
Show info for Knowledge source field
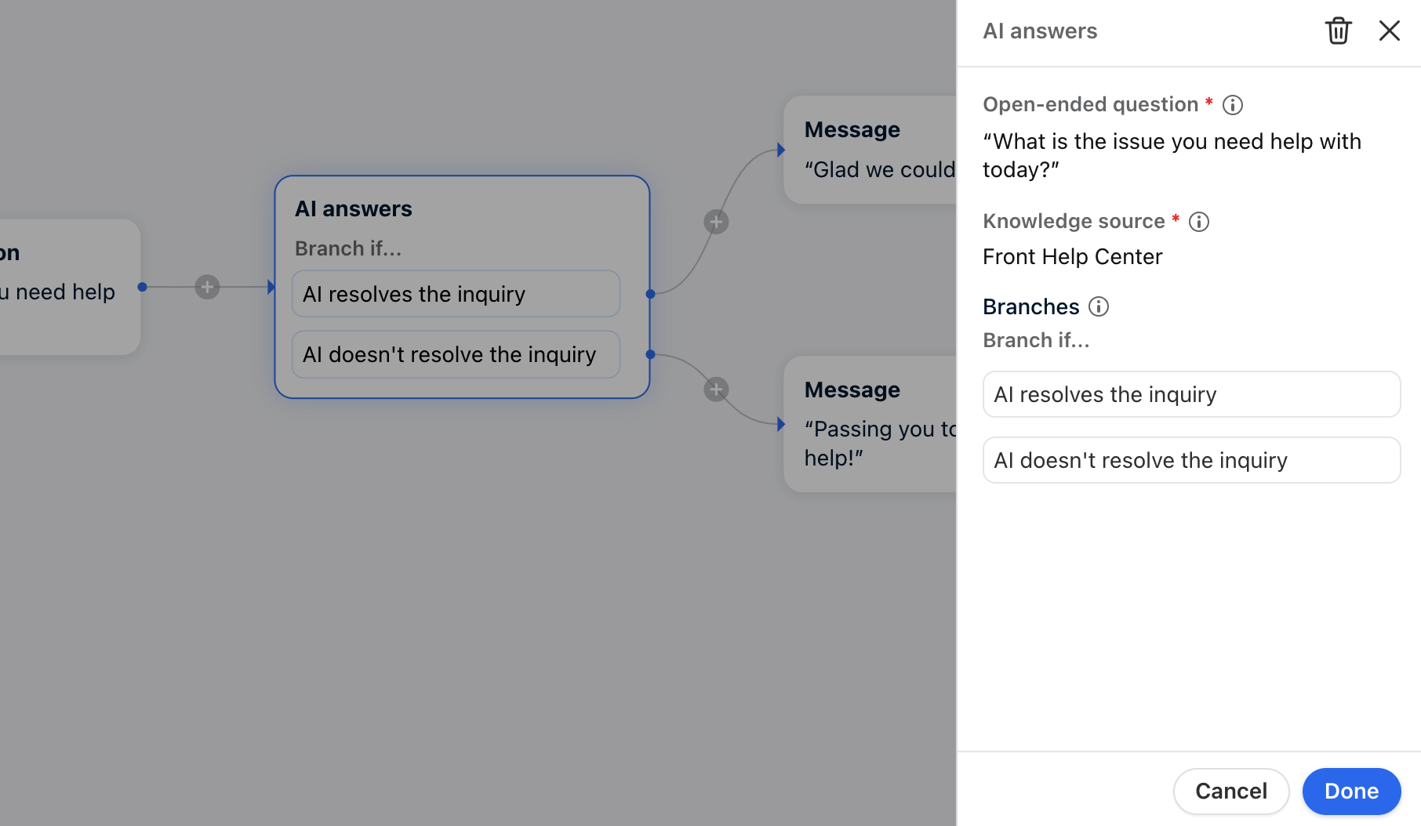(x=1199, y=222)
